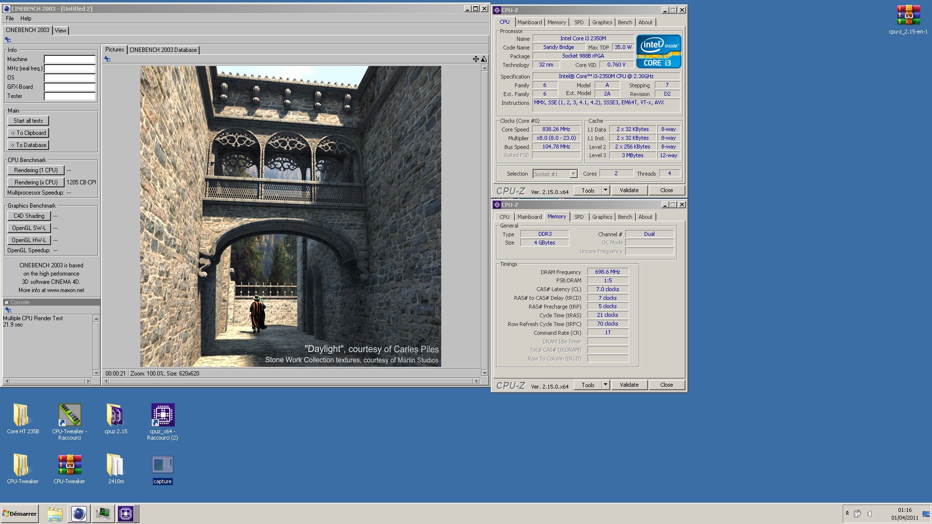Switch to CINEBENCH 2003 Database tab
This screenshot has height=524, width=932.
(163, 50)
